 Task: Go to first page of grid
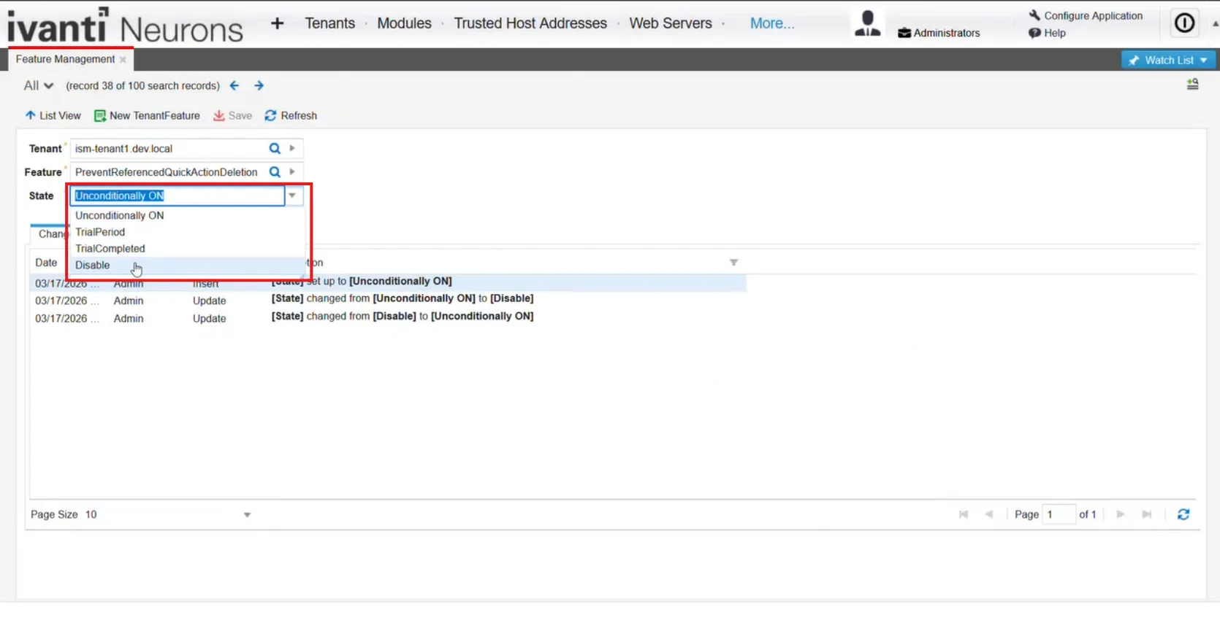click(x=964, y=514)
